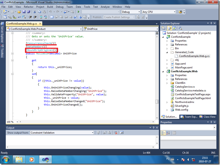Screen dimensions: 220x165
Task: Click the Comment Out Selection icon
Action: click(41, 17)
